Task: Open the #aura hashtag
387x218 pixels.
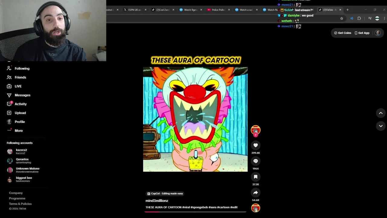Action: coord(212,207)
